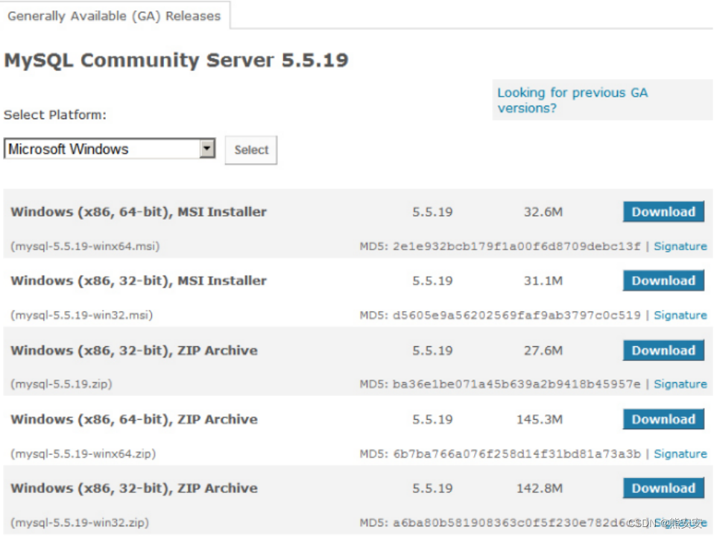Click the MD5 hash starting with 6b7ba766
Viewport: 714px width, 536px height.
pos(516,454)
